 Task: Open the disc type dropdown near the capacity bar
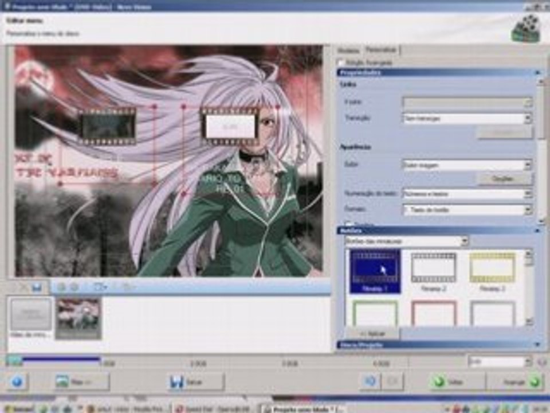[x=501, y=362]
